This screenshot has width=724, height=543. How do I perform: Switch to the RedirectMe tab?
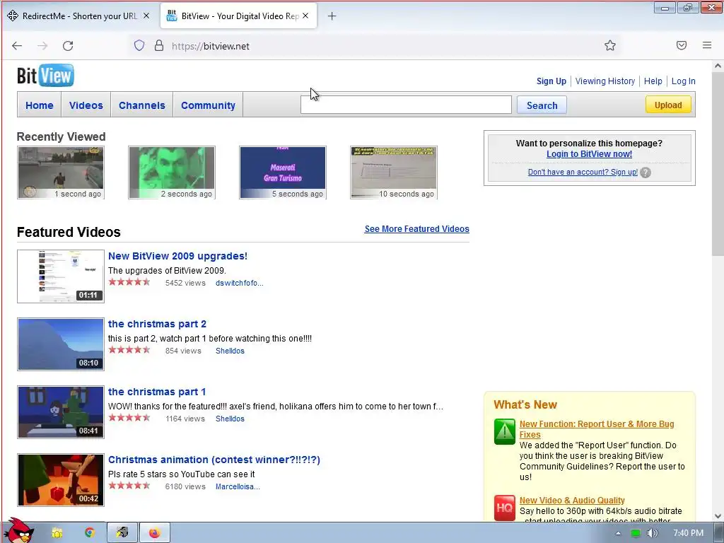(80, 16)
